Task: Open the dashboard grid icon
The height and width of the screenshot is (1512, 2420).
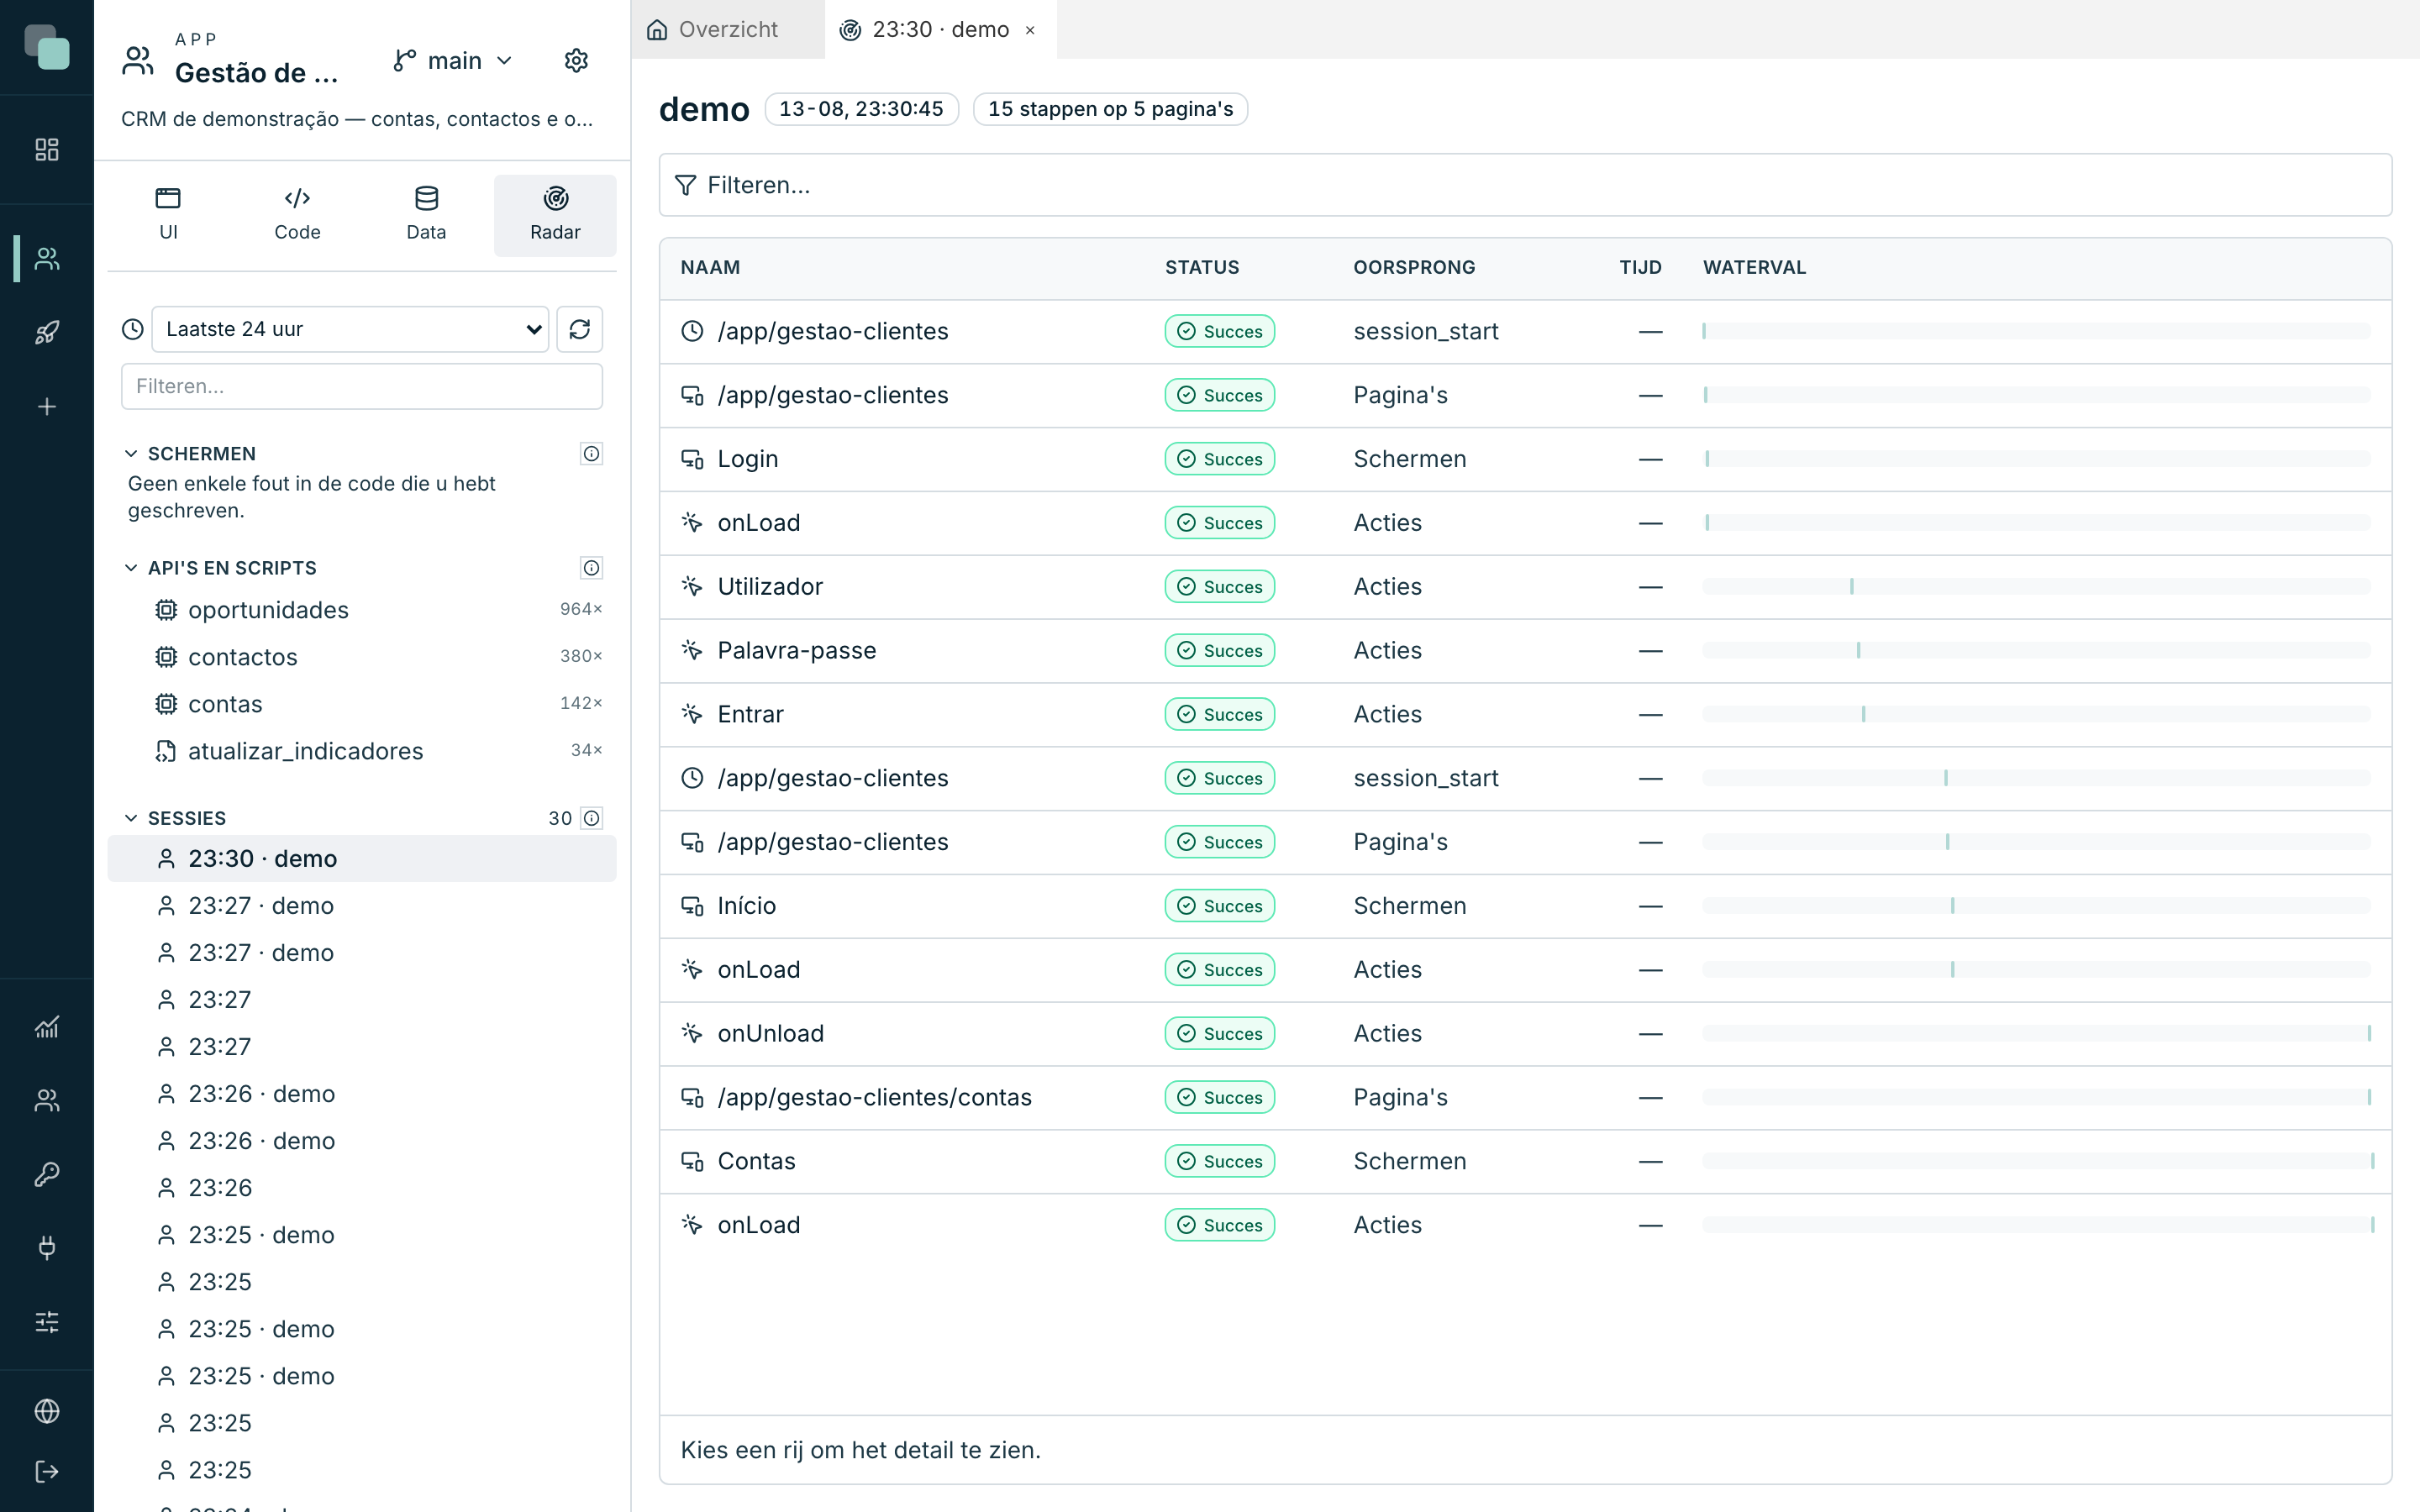Action: tap(47, 150)
